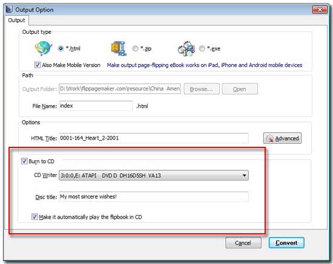This screenshot has width=333, height=264.
Task: Switch to the Output tab
Action: pyautogui.click(x=16, y=21)
